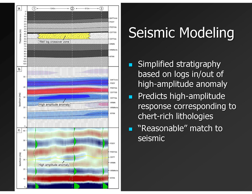252x194 pixels.
Task: Click the 'a.' panel label
Action: [19, 9]
